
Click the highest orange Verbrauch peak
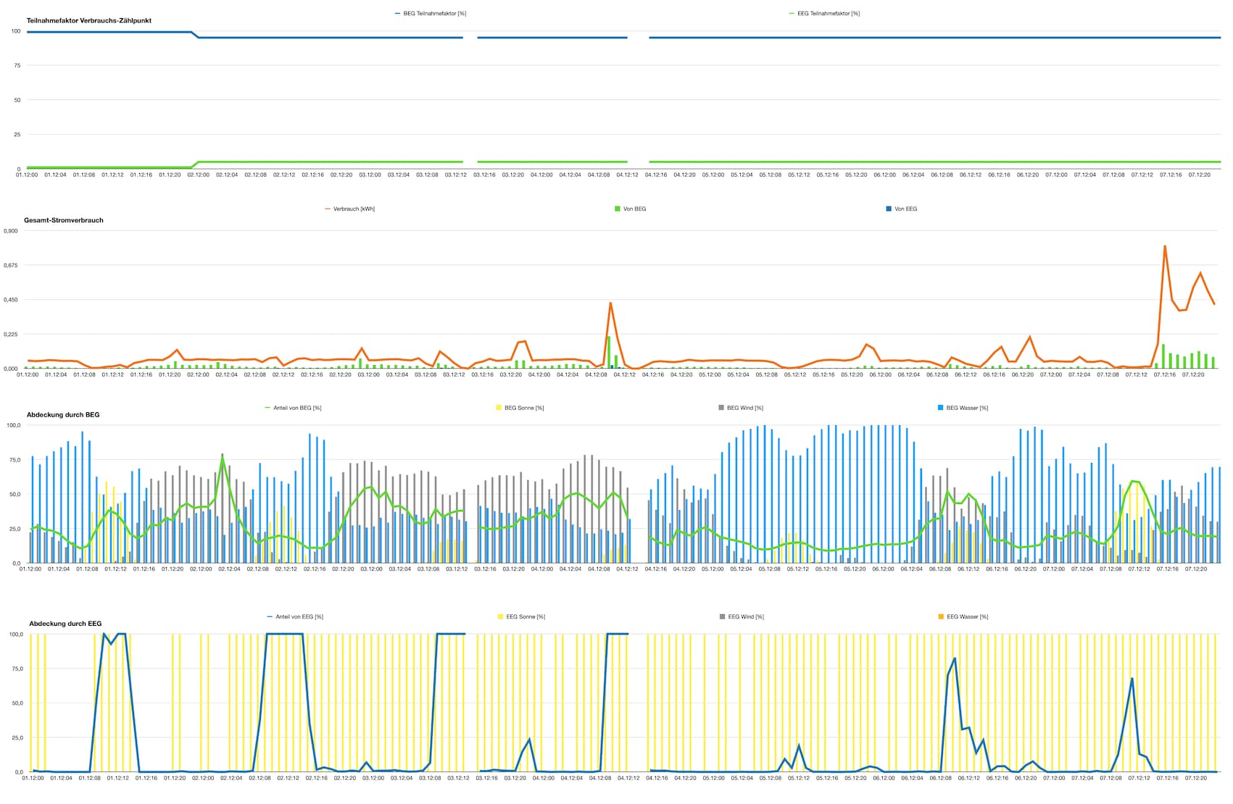coord(1164,246)
